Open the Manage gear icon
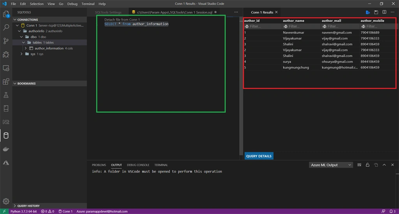Image resolution: width=399 pixels, height=214 pixels. 6,201
